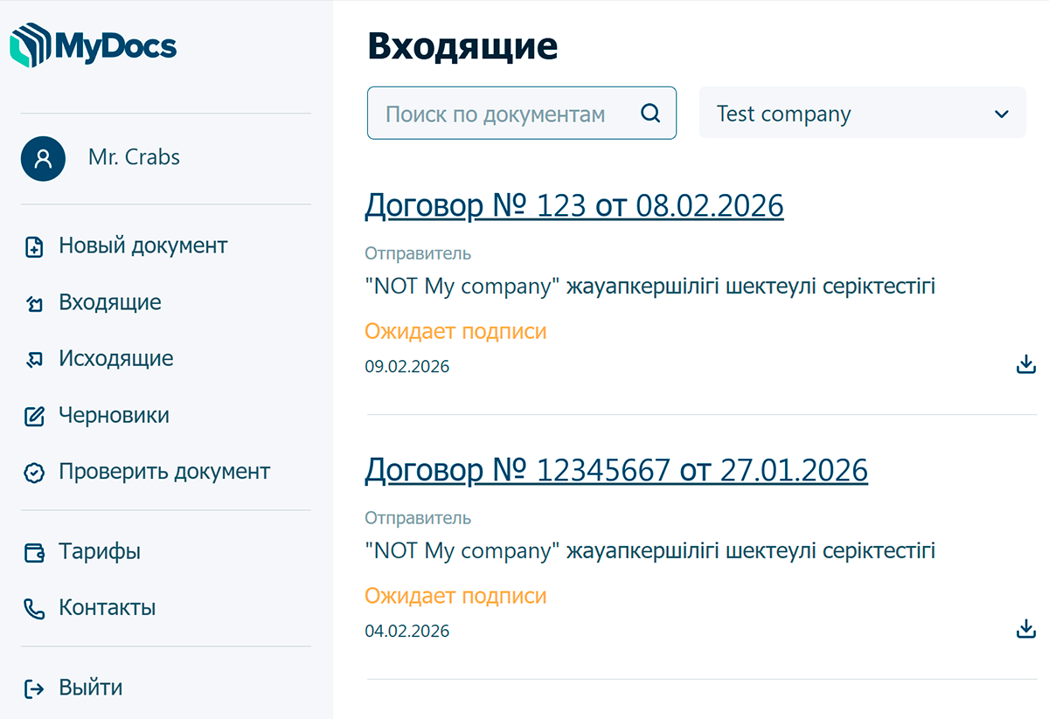This screenshot has width=1049, height=719.
Task: Download Договор № 123 using download icon
Action: coord(1025,364)
